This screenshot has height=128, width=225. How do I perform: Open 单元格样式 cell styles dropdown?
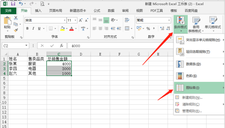(x=213, y=24)
